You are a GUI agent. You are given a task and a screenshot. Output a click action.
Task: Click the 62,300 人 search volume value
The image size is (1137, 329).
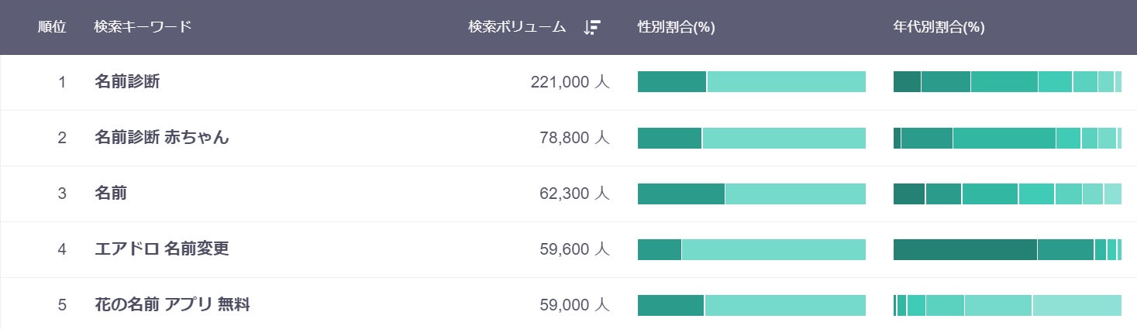[x=574, y=194]
